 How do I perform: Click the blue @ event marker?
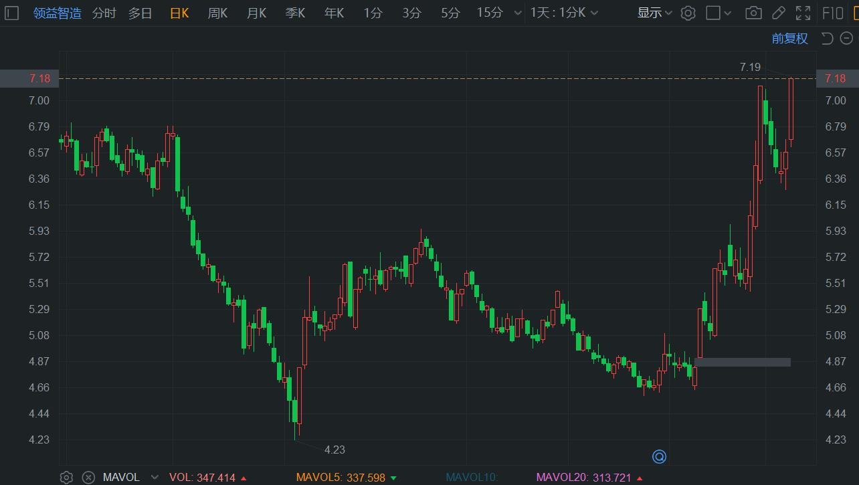point(659,457)
